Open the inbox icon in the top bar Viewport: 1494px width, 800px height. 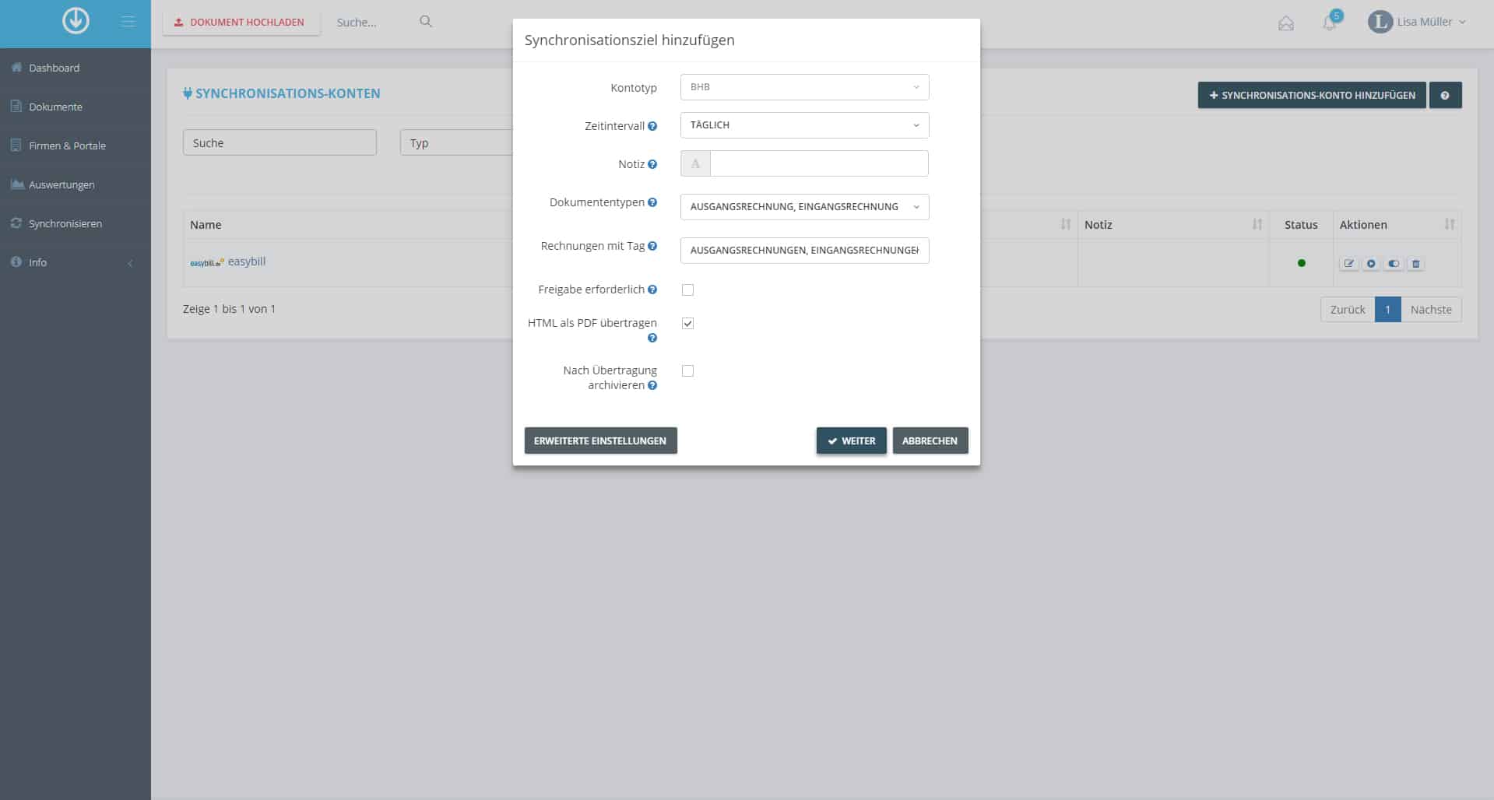[x=1286, y=23]
